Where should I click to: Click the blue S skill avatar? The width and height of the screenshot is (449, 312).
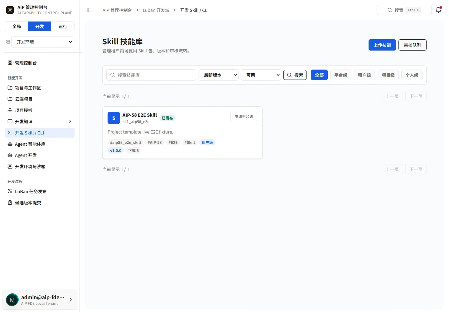pos(114,118)
